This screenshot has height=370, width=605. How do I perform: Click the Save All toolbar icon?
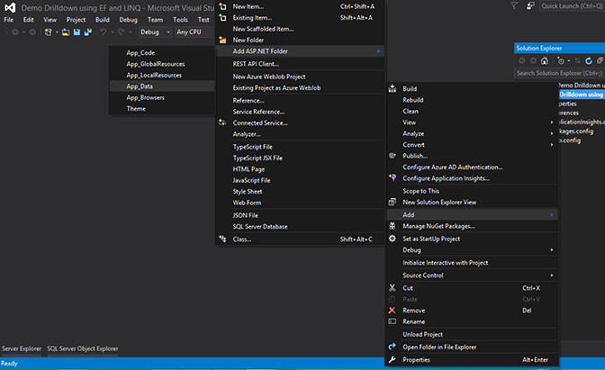pos(87,32)
